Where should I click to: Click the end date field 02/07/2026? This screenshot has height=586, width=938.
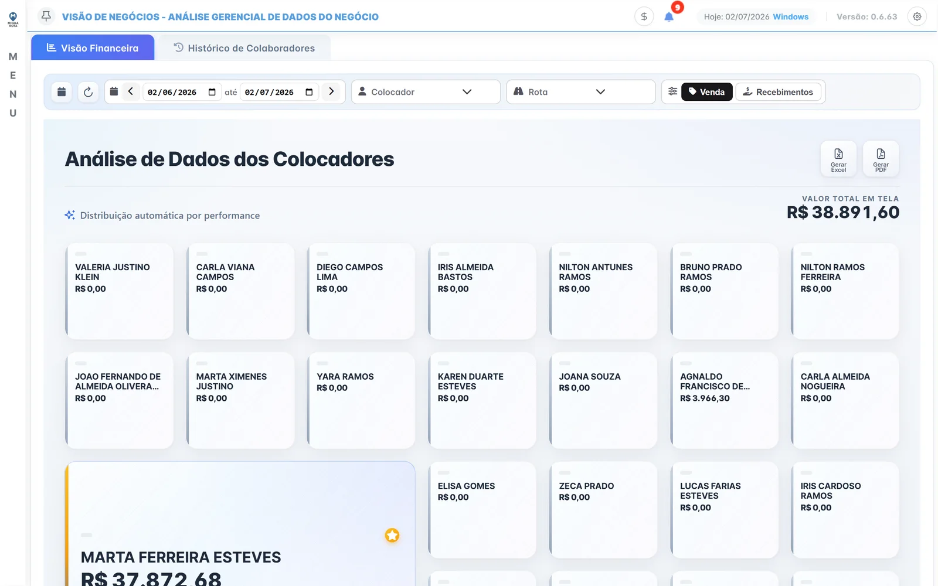[x=279, y=92]
